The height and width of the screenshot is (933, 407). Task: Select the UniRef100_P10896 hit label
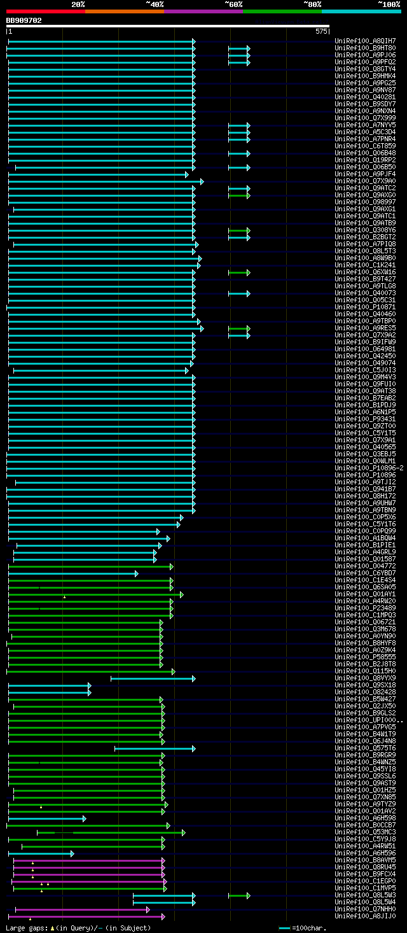coord(365,475)
